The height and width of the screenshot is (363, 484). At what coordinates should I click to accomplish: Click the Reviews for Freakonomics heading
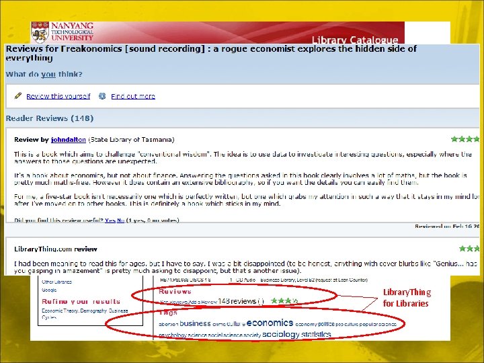[211, 53]
